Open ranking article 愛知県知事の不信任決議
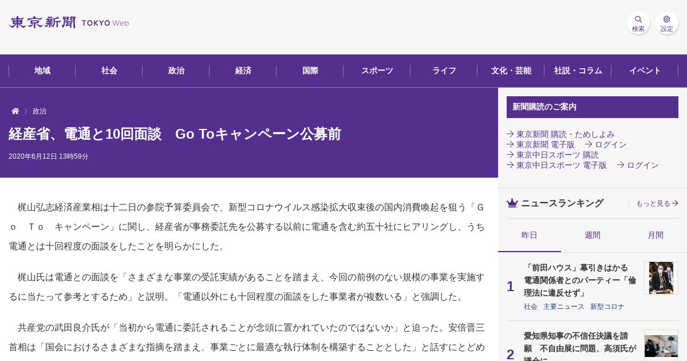Viewport: 687px width, 361px height. (579, 346)
